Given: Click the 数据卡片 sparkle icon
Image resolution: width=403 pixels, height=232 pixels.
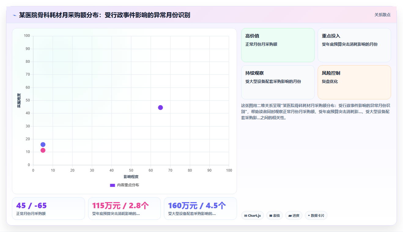Looking at the screenshot, I should [309, 216].
